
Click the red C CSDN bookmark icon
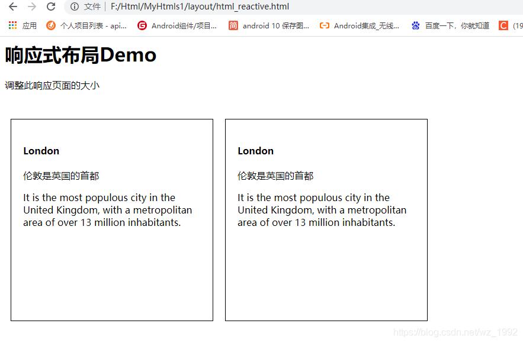pyautogui.click(x=503, y=25)
